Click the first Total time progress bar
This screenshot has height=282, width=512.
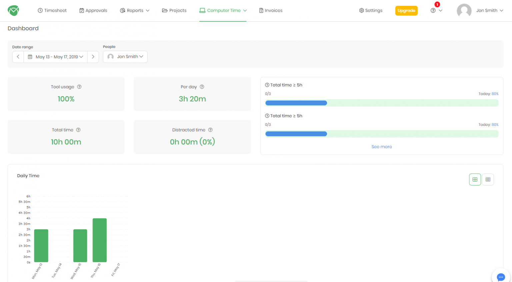pyautogui.click(x=381, y=103)
